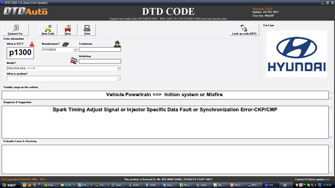The image size is (335, 188).
Task: Click the system tray clock
Action: tap(327, 185)
